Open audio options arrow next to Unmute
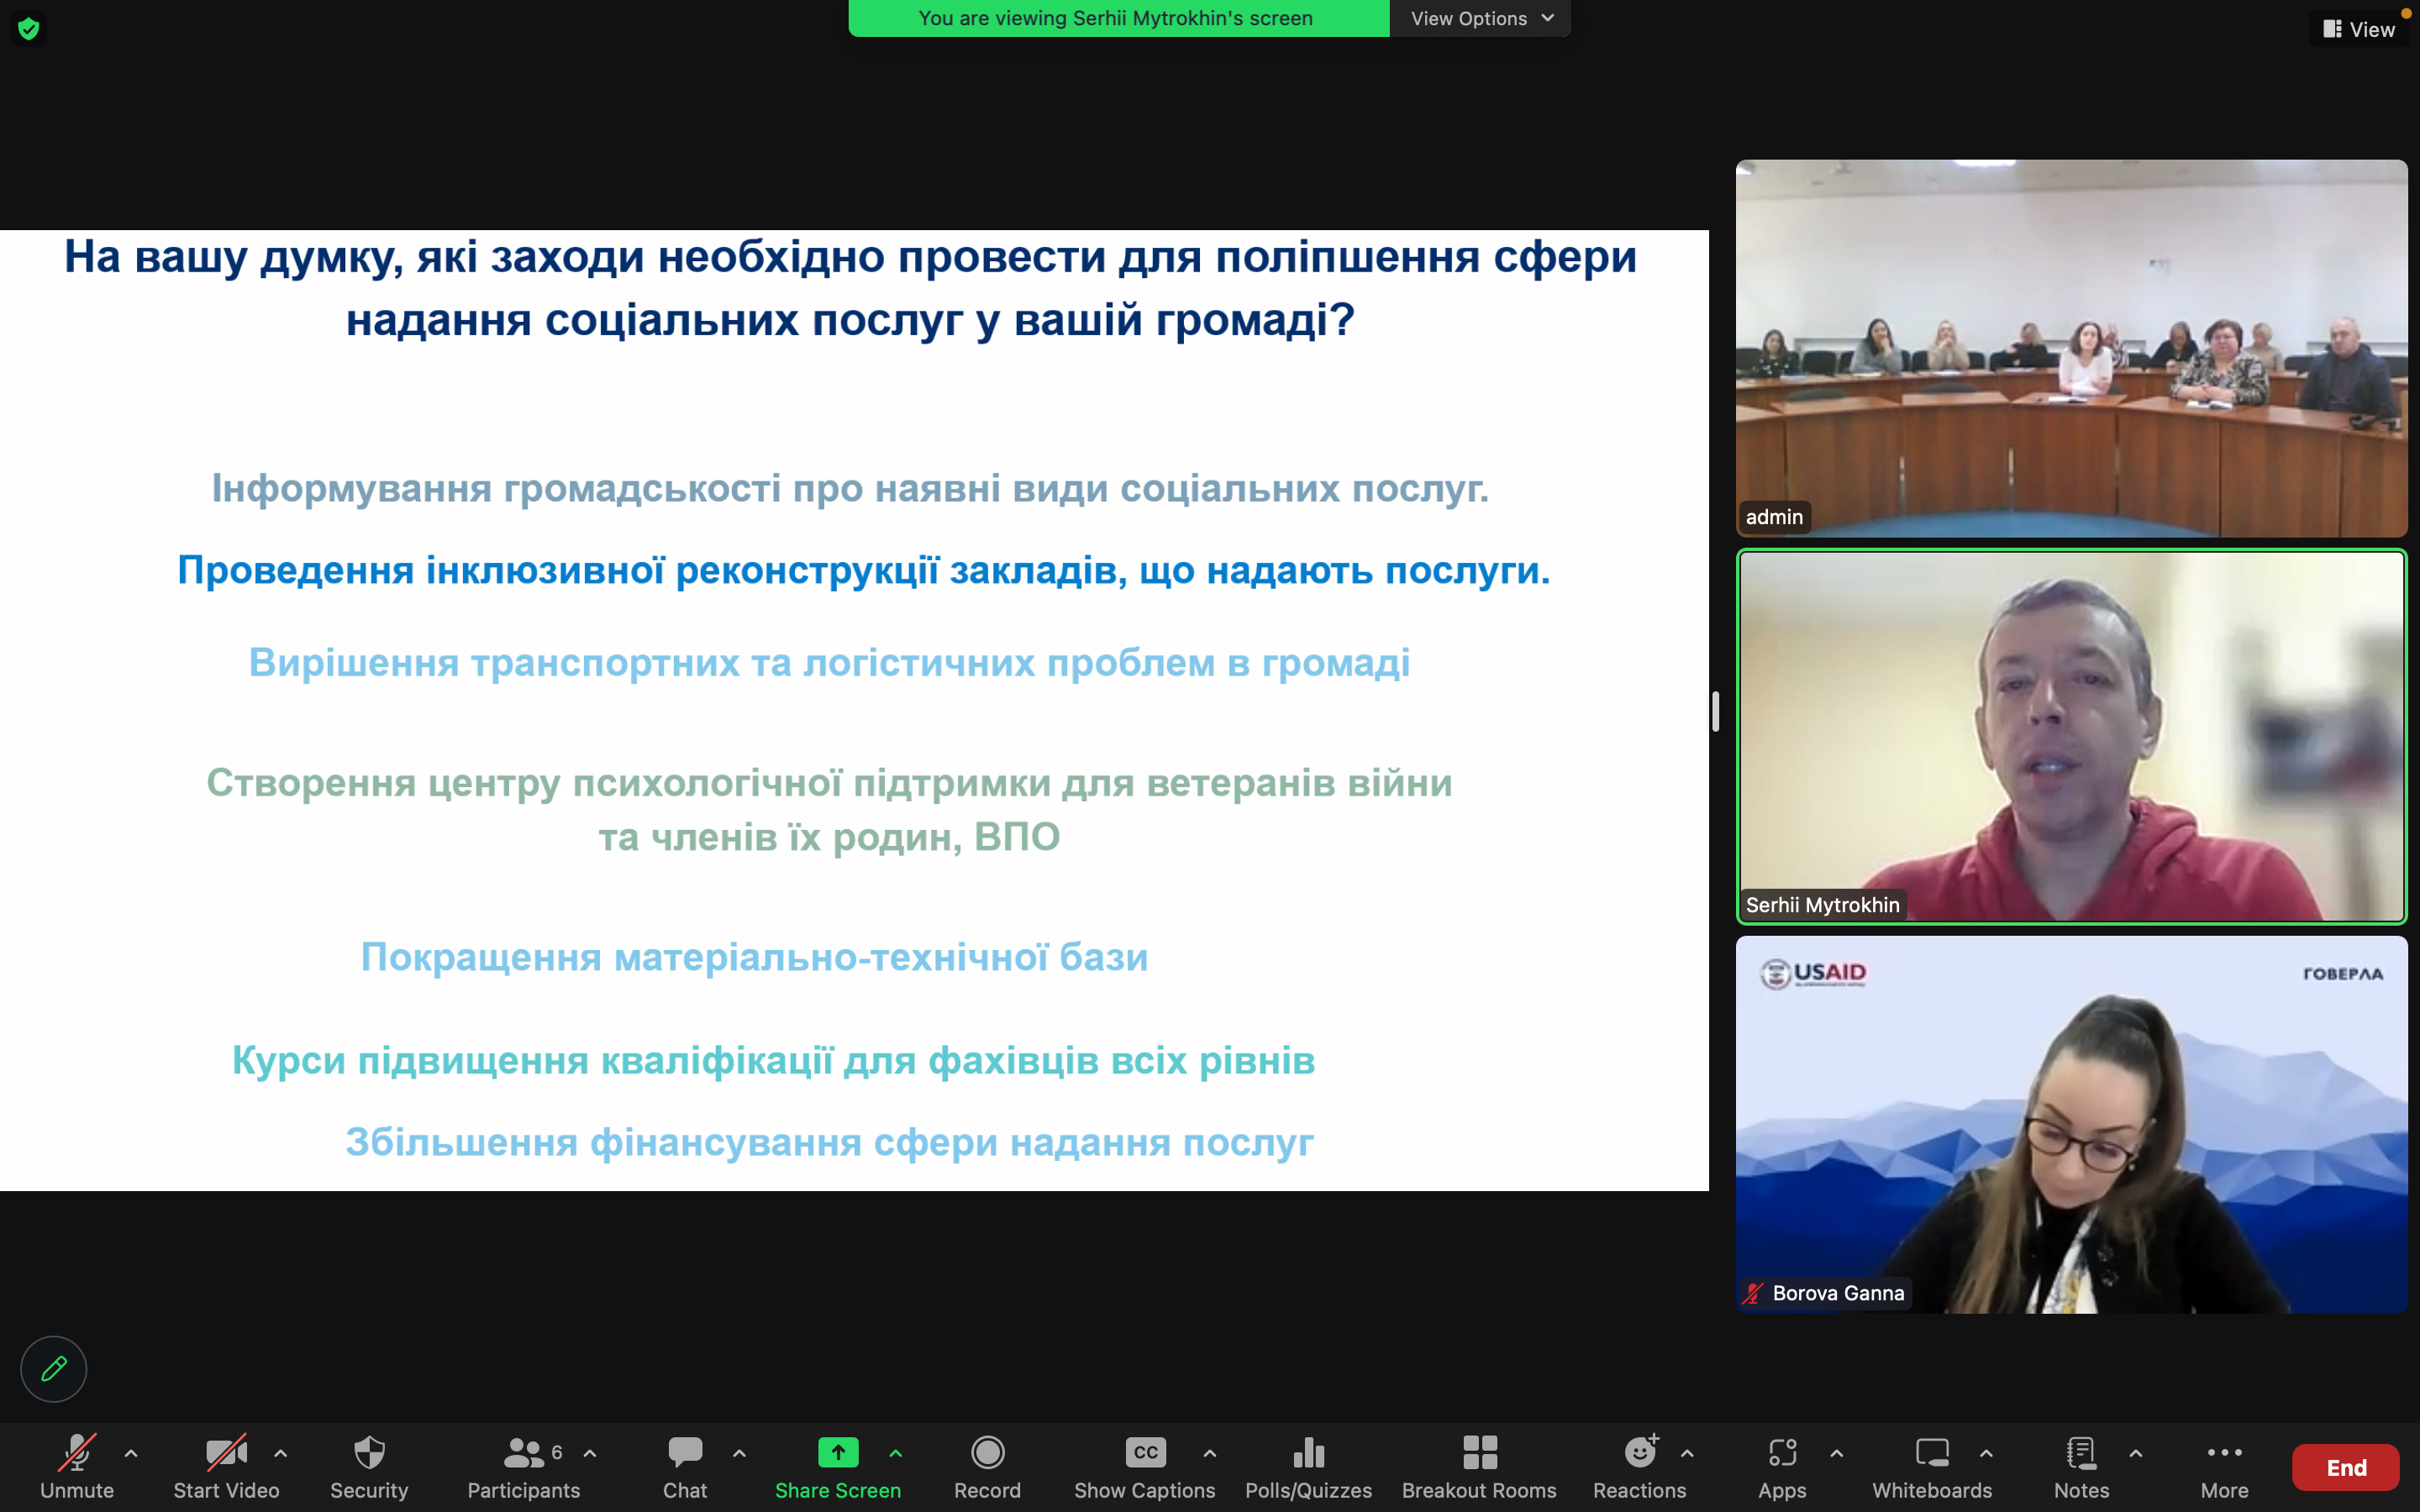The width and height of the screenshot is (2420, 1512). click(x=131, y=1453)
